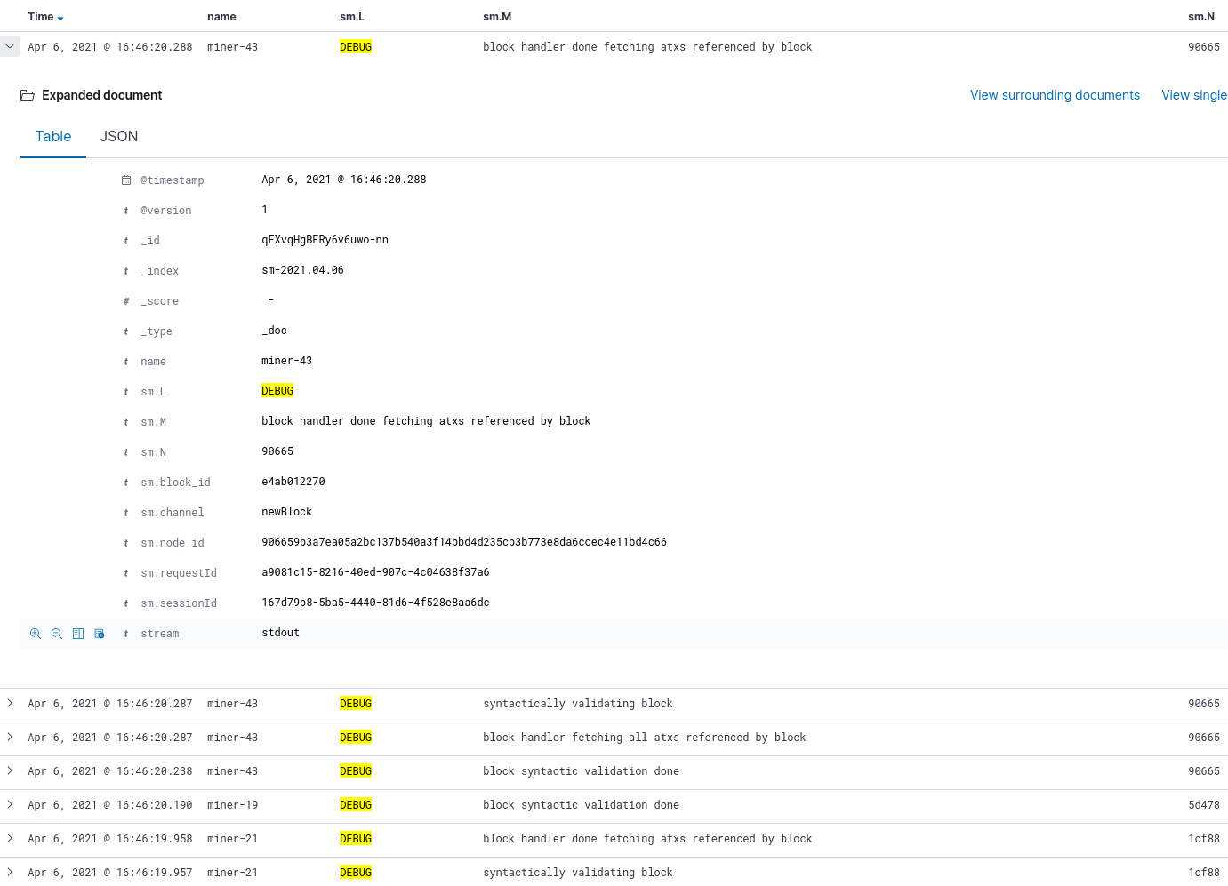Screen dimensions: 1228x886
Task: Click the text type icon beside sm.node_id
Action: click(126, 543)
